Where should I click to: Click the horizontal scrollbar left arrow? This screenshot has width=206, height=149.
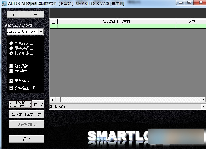tap(52, 100)
